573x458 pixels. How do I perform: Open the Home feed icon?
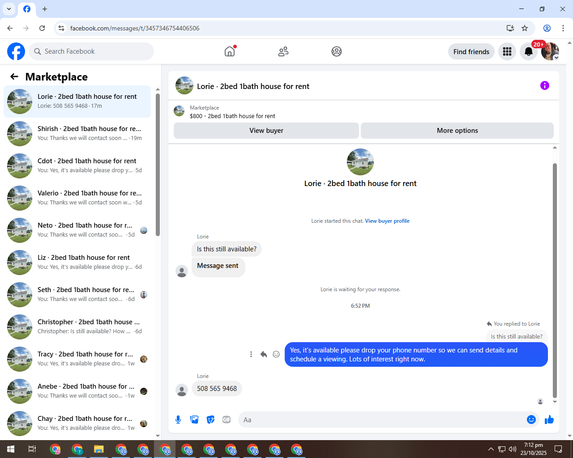pyautogui.click(x=230, y=51)
